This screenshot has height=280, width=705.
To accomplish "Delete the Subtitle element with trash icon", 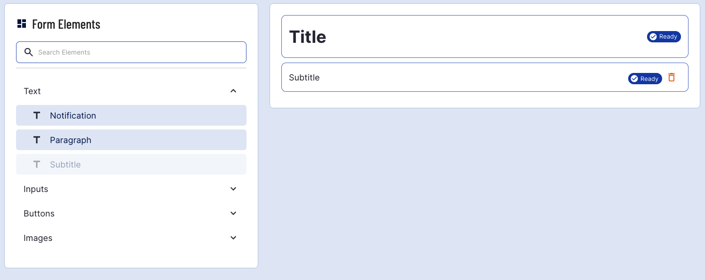I will [x=672, y=78].
